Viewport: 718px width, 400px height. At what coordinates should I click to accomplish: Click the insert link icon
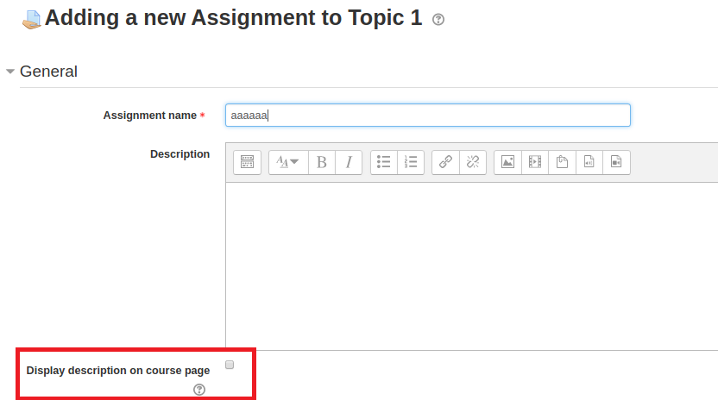(445, 162)
